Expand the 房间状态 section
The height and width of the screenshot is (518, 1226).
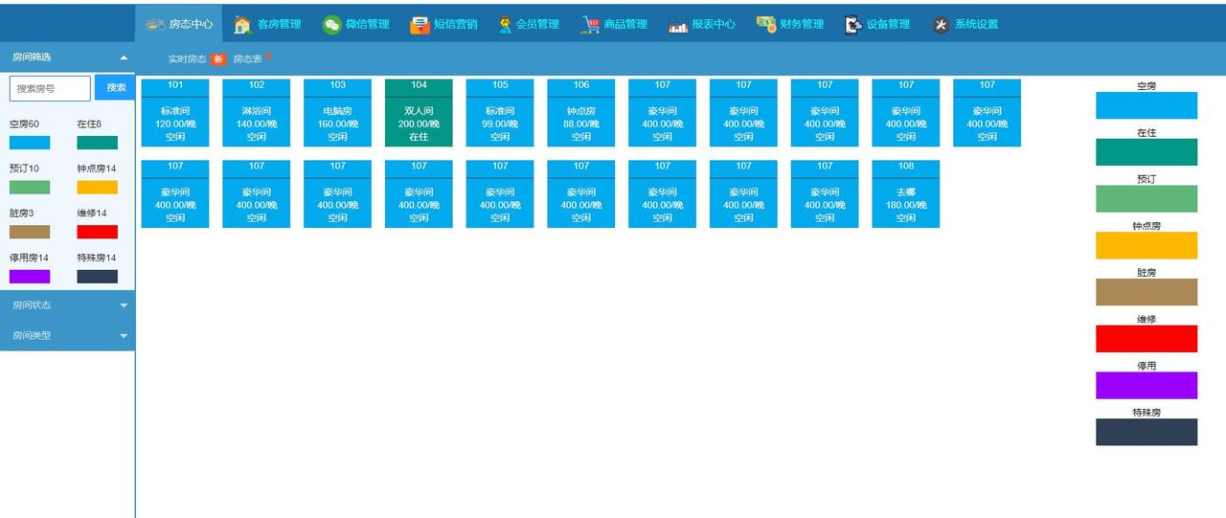(x=124, y=305)
